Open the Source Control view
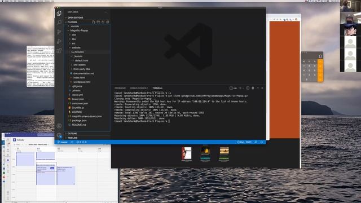 (59, 32)
